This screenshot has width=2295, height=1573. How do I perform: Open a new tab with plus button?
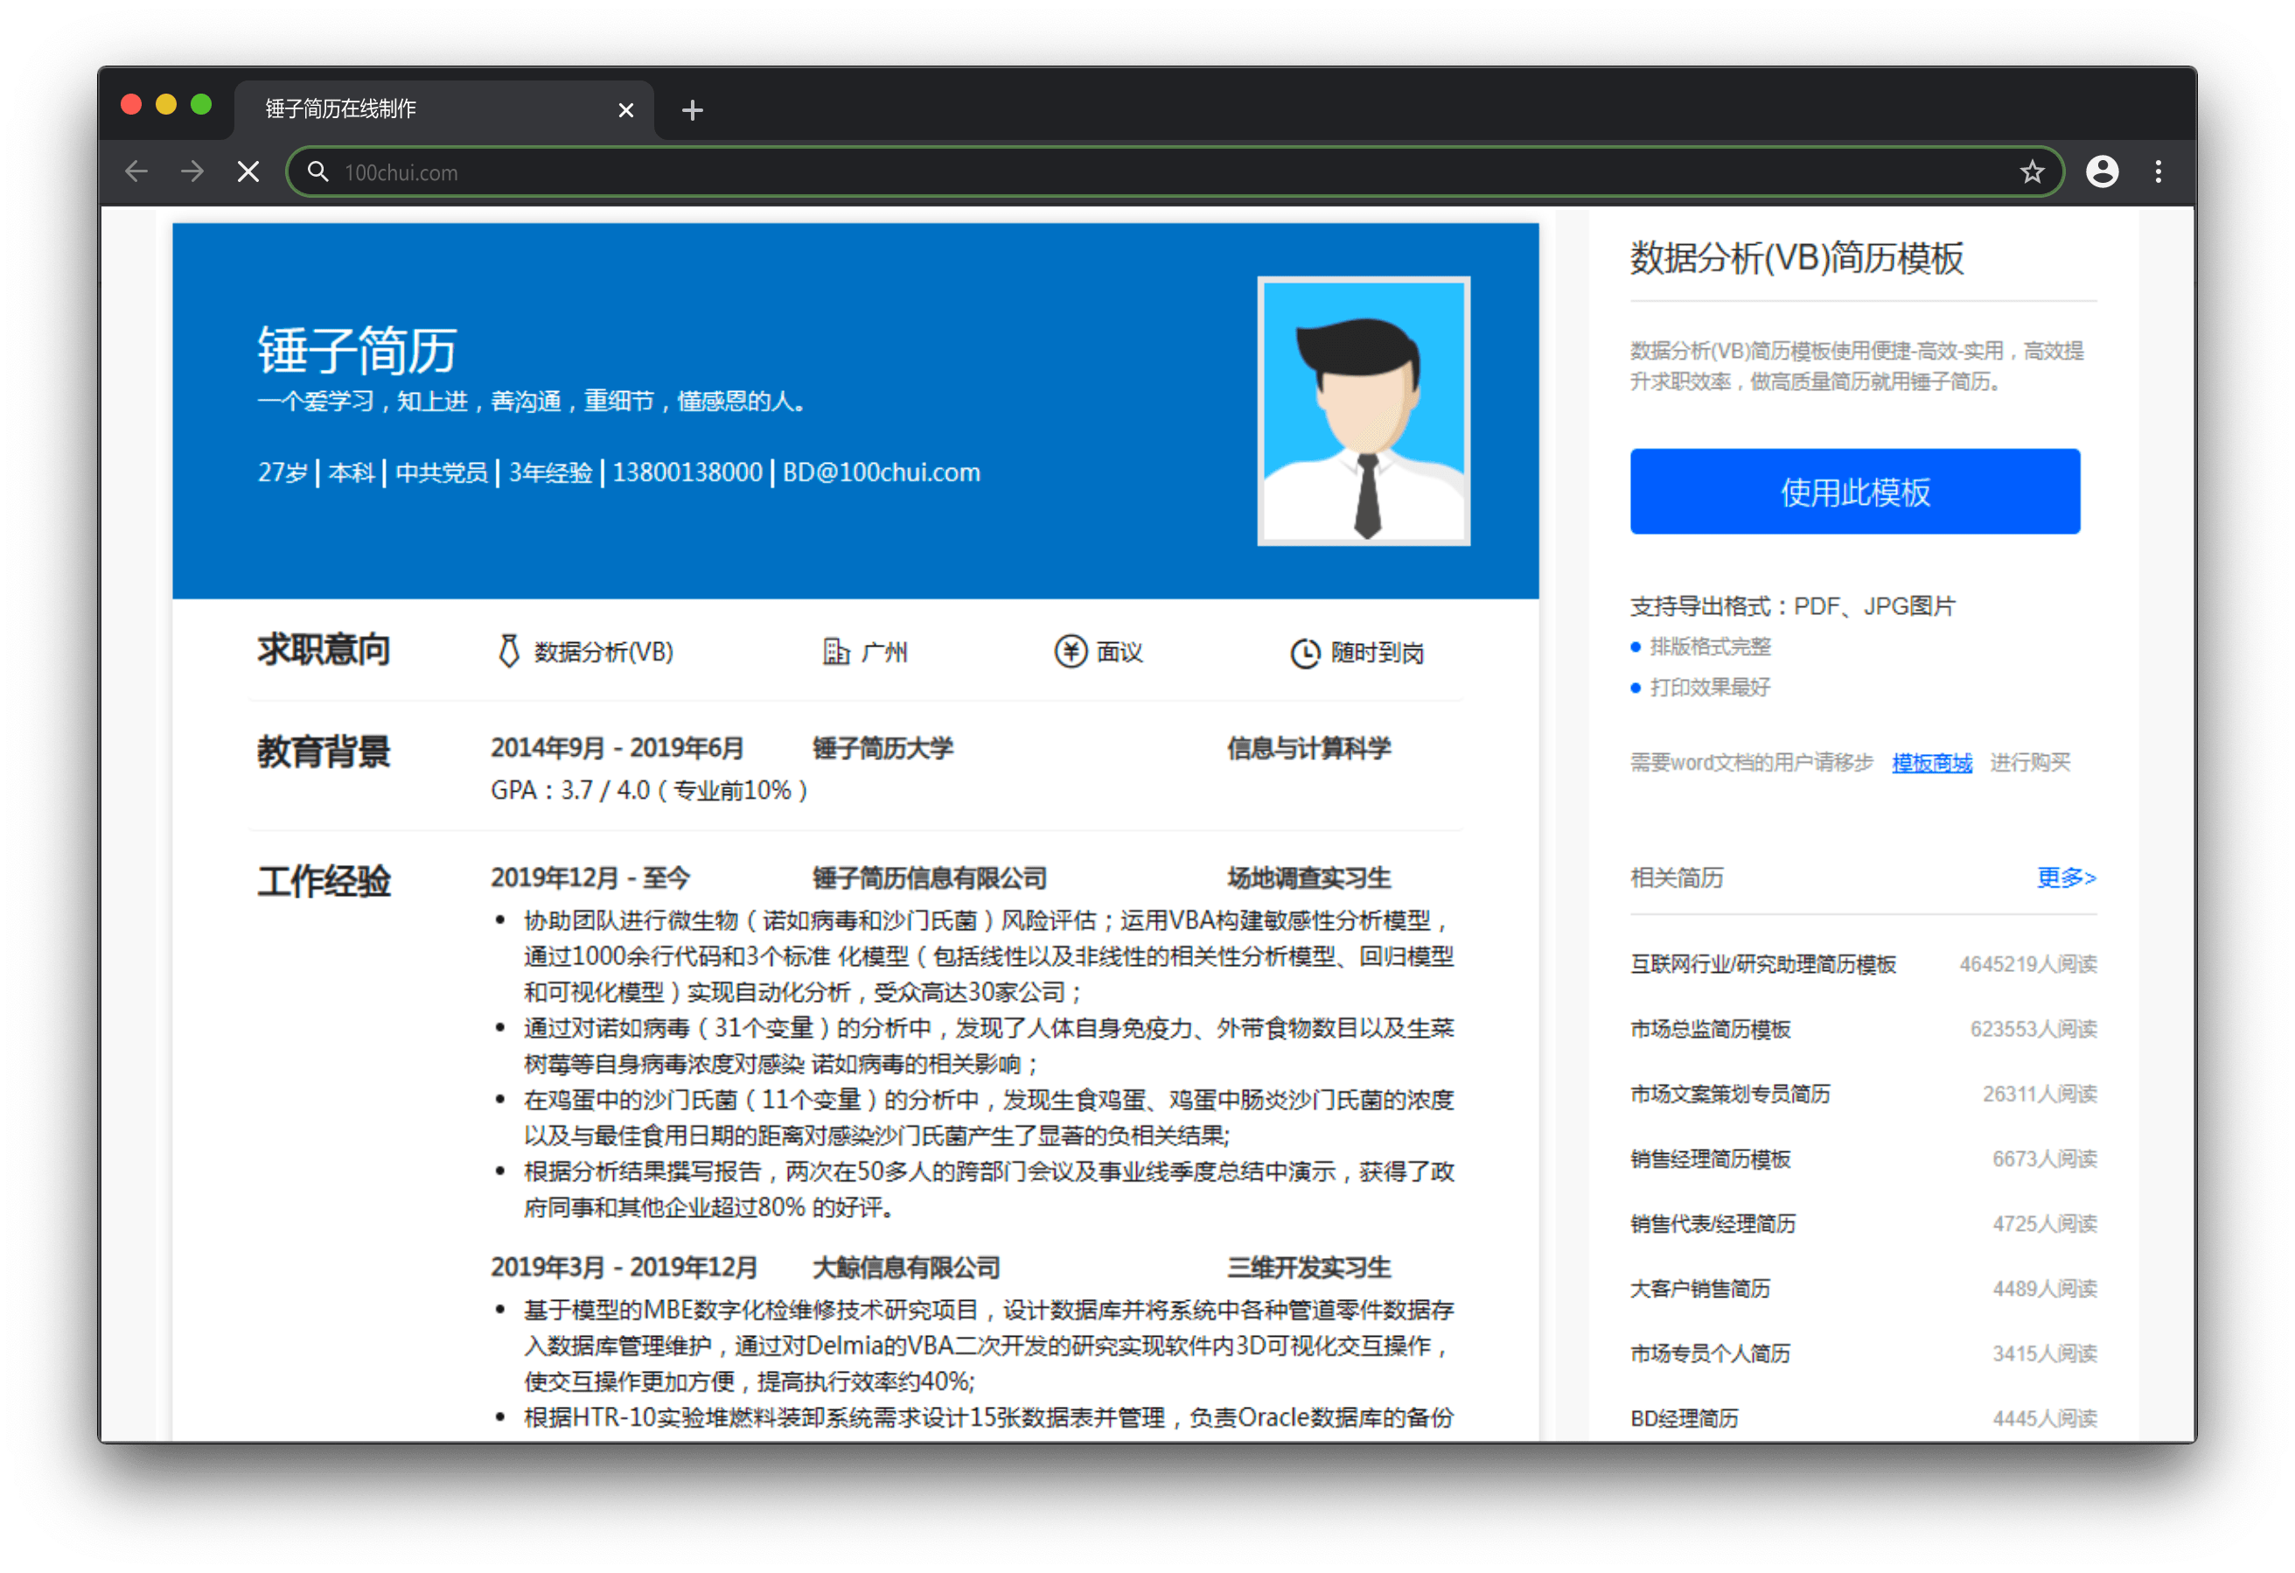(692, 109)
